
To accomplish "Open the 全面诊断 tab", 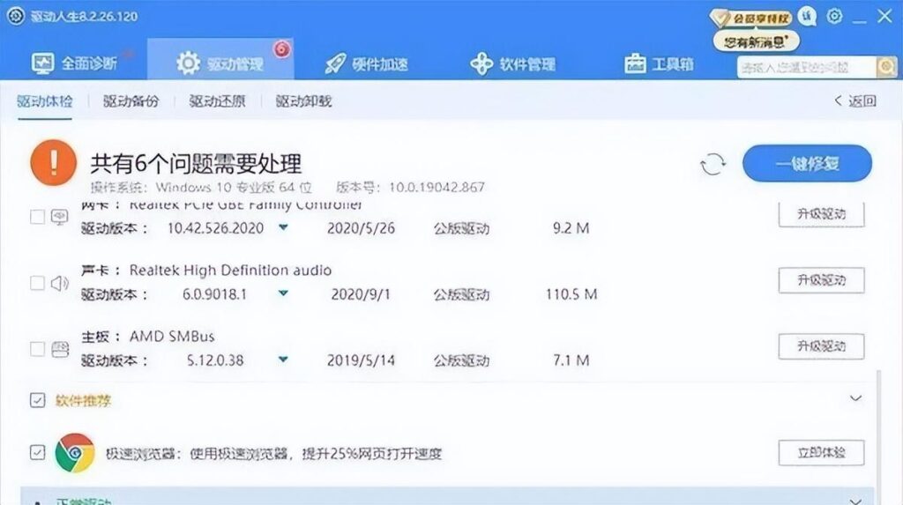I will point(74,63).
